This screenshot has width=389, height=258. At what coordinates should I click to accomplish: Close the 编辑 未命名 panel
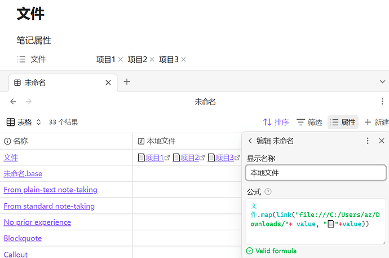382,141
